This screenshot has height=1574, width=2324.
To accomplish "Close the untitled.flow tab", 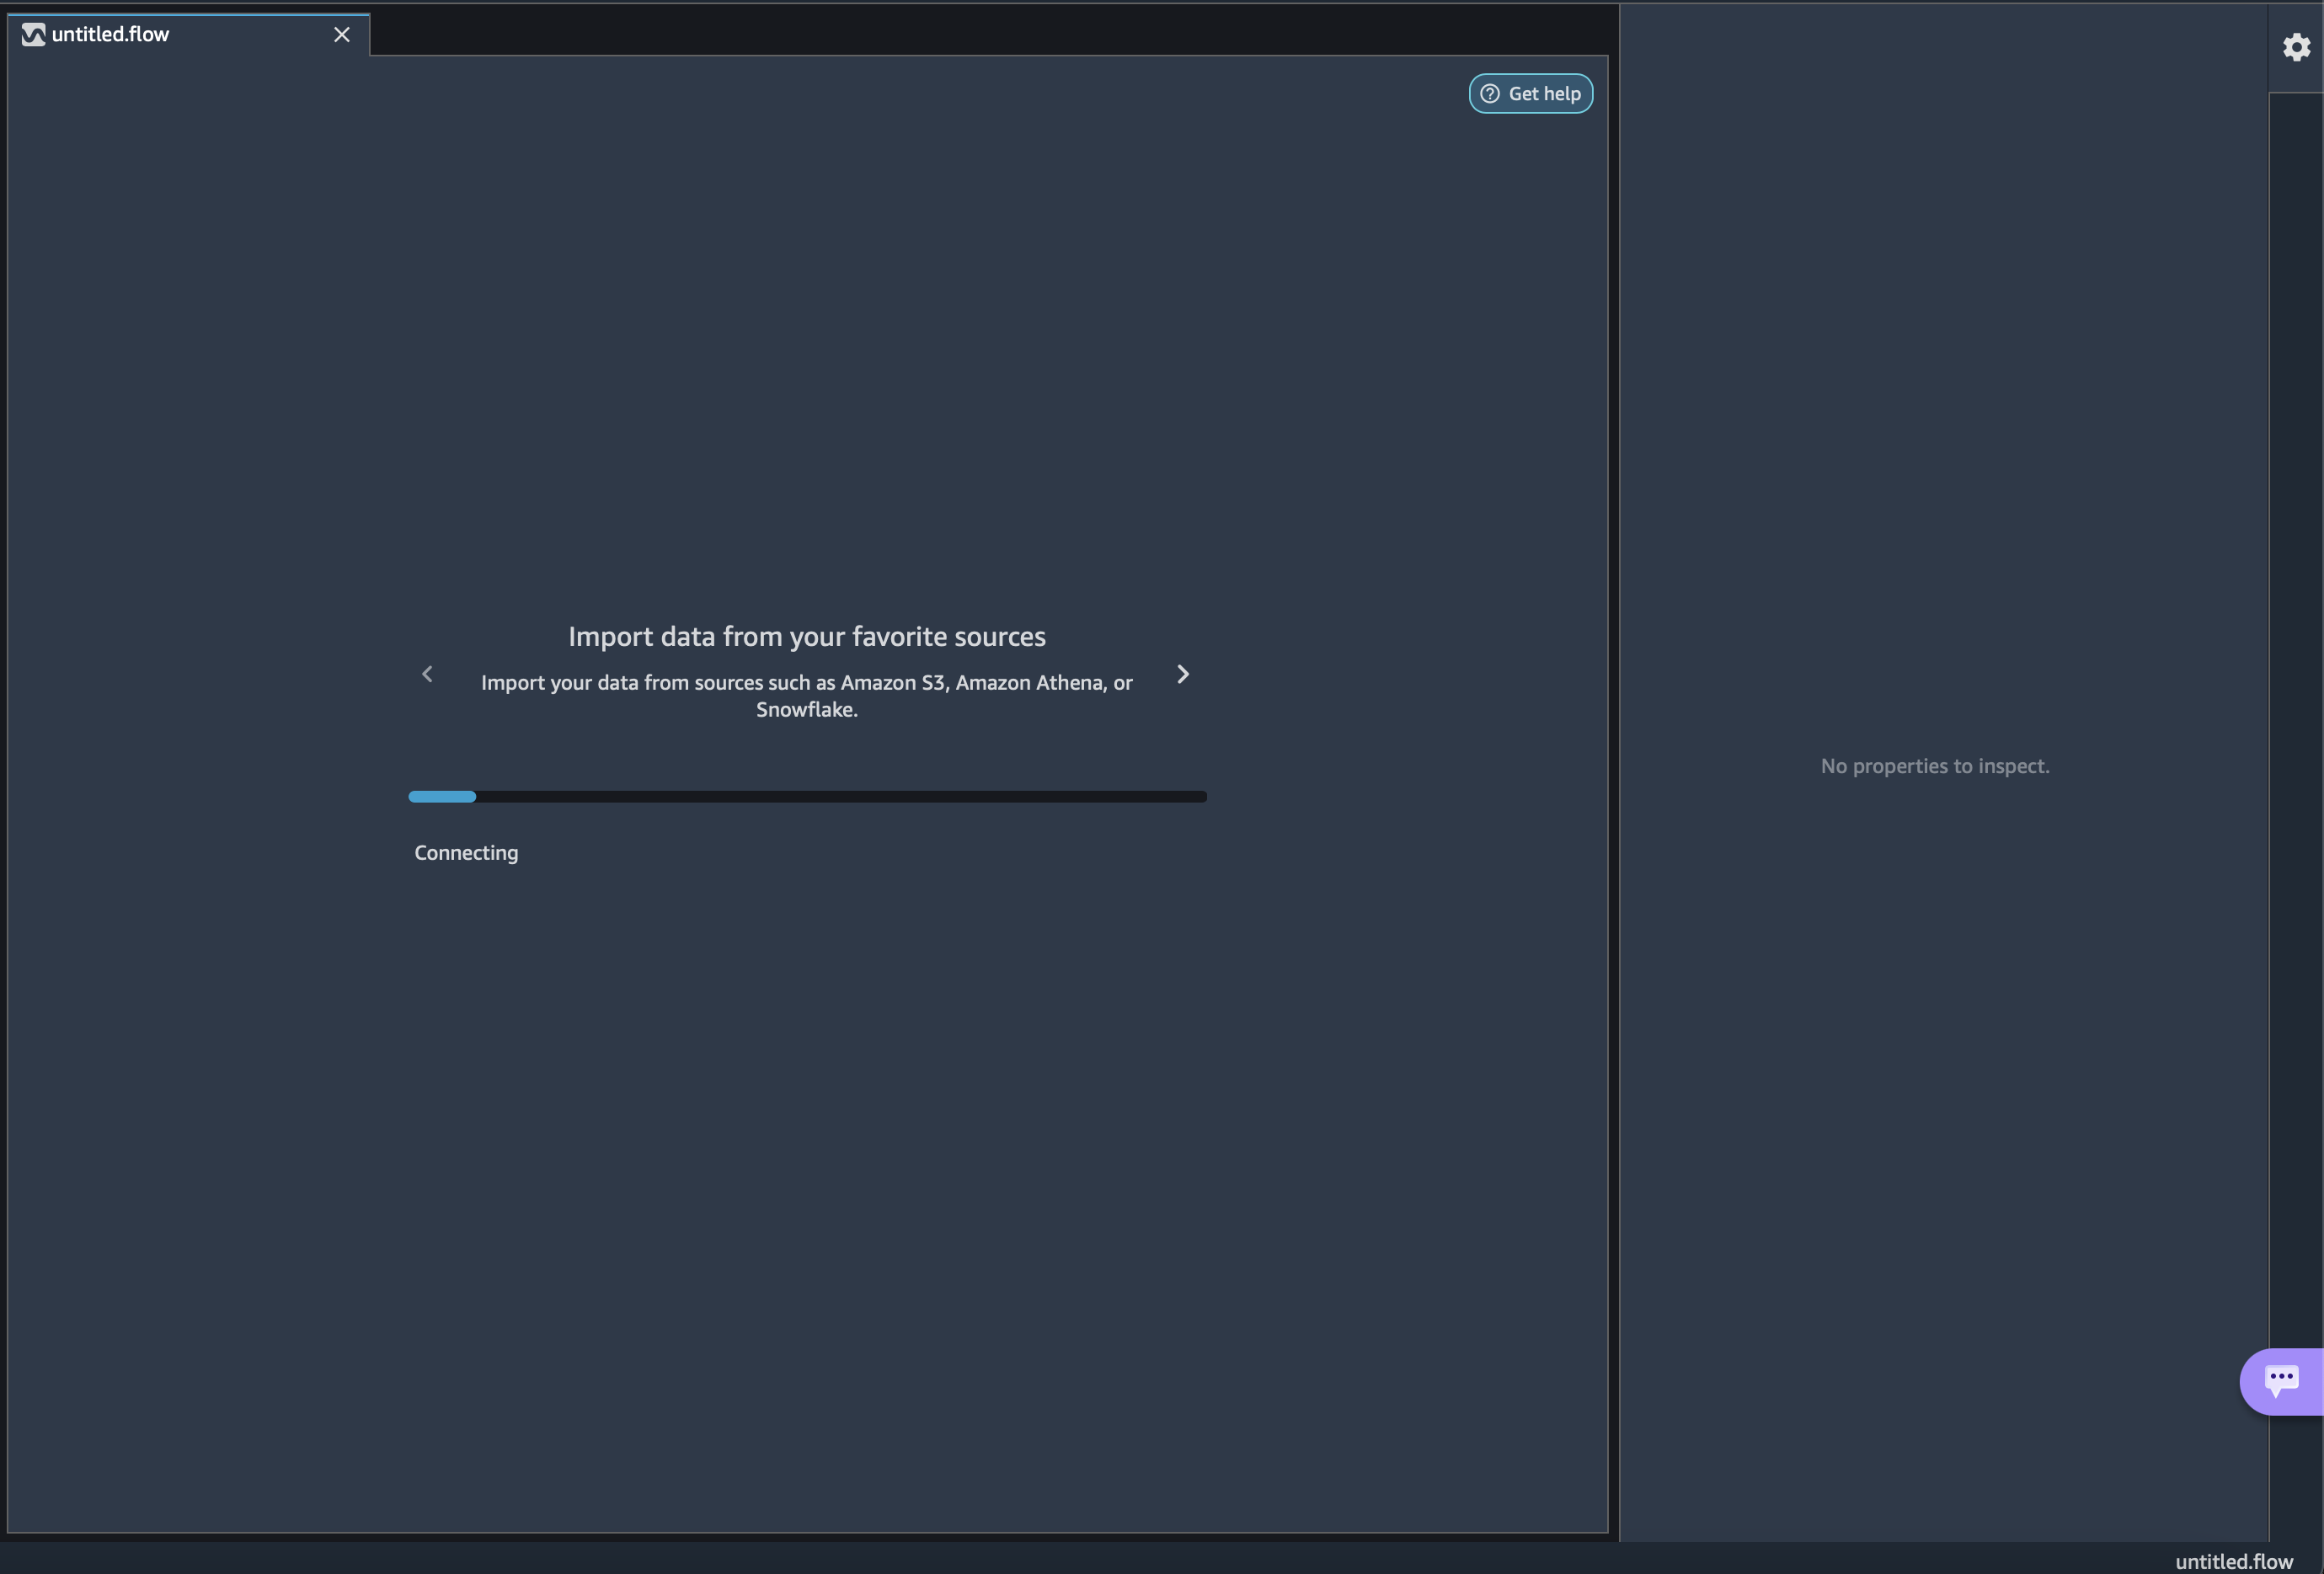I will pos(342,35).
